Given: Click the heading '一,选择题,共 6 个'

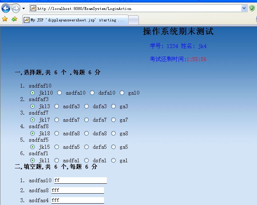Looking at the screenshot, I should 41,72.
